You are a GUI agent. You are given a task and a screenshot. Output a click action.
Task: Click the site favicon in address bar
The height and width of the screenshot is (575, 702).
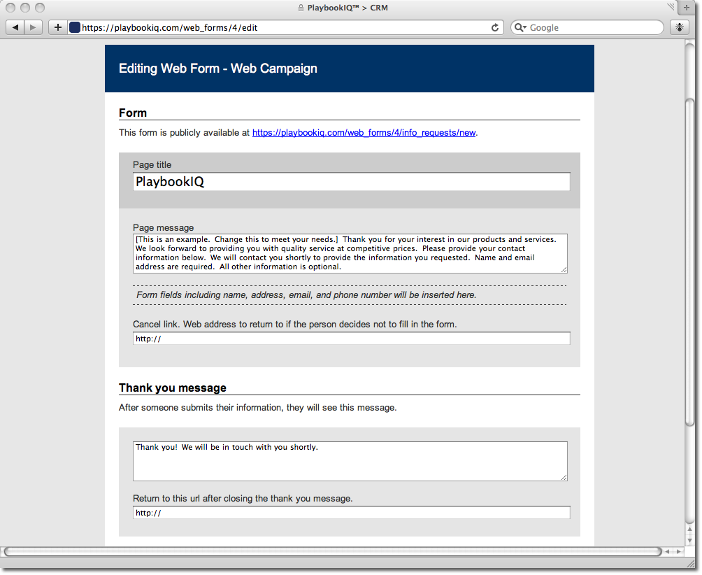tap(75, 28)
